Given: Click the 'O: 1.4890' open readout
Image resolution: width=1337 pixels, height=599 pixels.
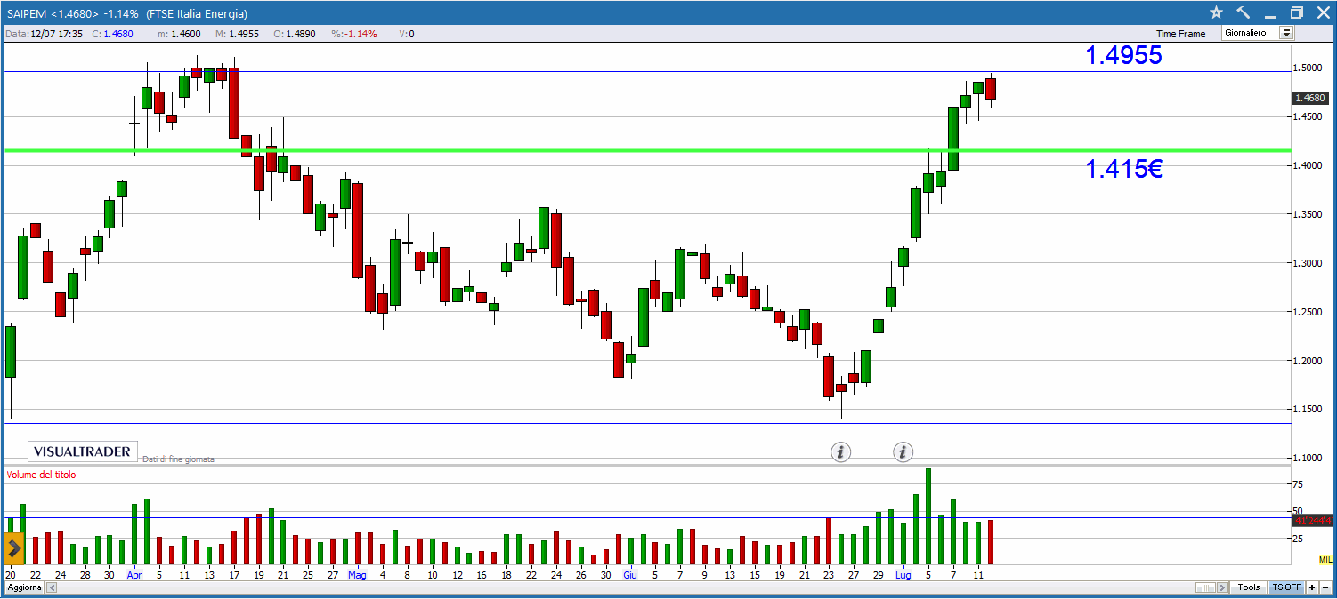Looking at the screenshot, I should pos(294,34).
